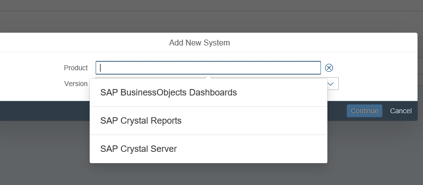423x185 pixels.
Task: Clear the Product field with the X icon
Action: pos(328,68)
